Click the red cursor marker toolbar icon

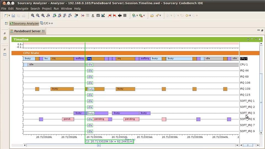coord(83,15)
